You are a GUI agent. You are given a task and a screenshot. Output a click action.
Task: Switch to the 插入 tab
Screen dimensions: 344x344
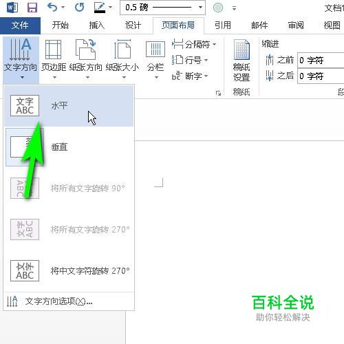96,25
